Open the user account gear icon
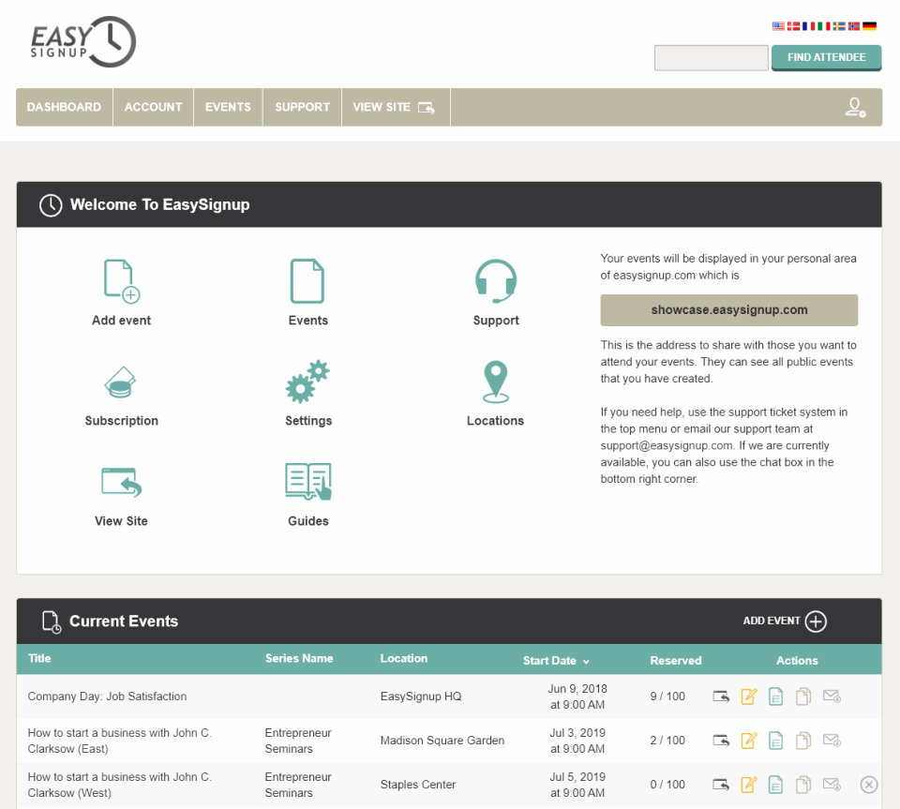The height and width of the screenshot is (809, 900). (856, 107)
